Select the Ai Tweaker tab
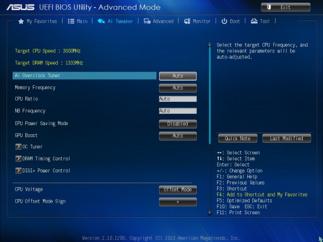The width and height of the screenshot is (323, 242). (115, 21)
